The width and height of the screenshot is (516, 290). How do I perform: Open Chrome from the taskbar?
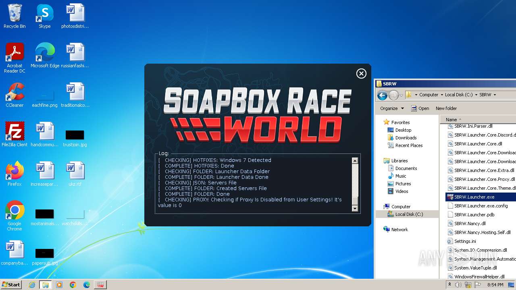tap(73, 285)
